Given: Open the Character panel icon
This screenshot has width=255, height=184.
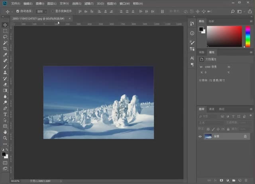Looking at the screenshot, I should [192, 58].
